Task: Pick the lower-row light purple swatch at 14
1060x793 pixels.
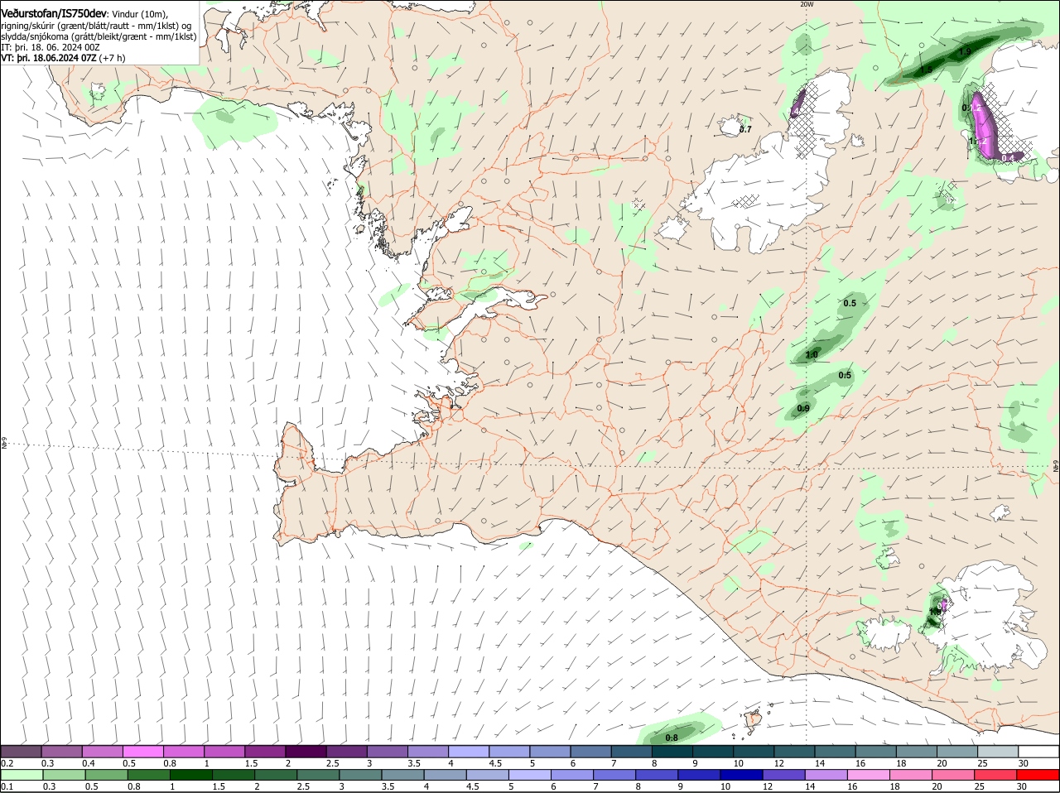Action: (826, 775)
